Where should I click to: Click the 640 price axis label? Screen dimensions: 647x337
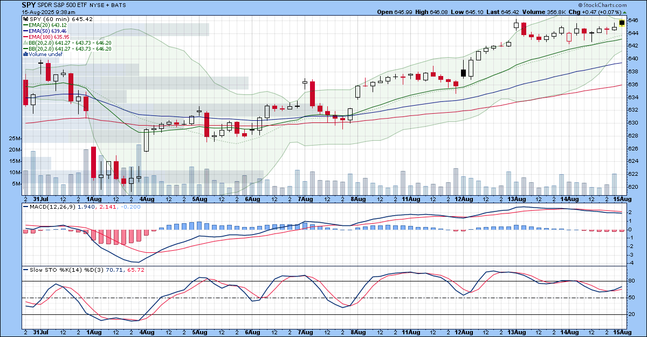point(633,59)
